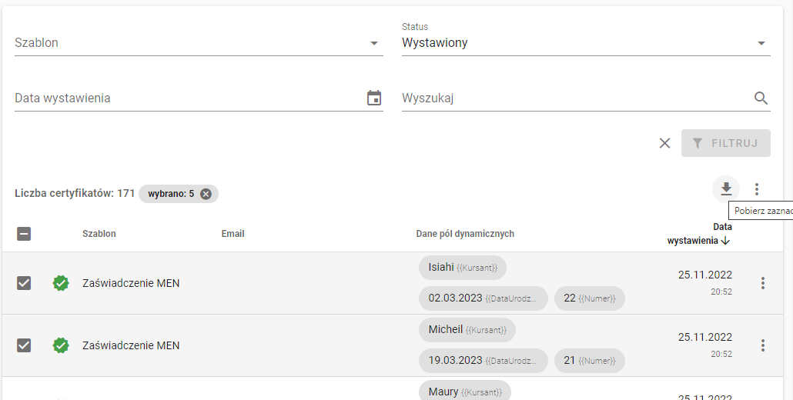Expand the Szablon dropdown
The width and height of the screenshot is (793, 400).
tap(199, 43)
